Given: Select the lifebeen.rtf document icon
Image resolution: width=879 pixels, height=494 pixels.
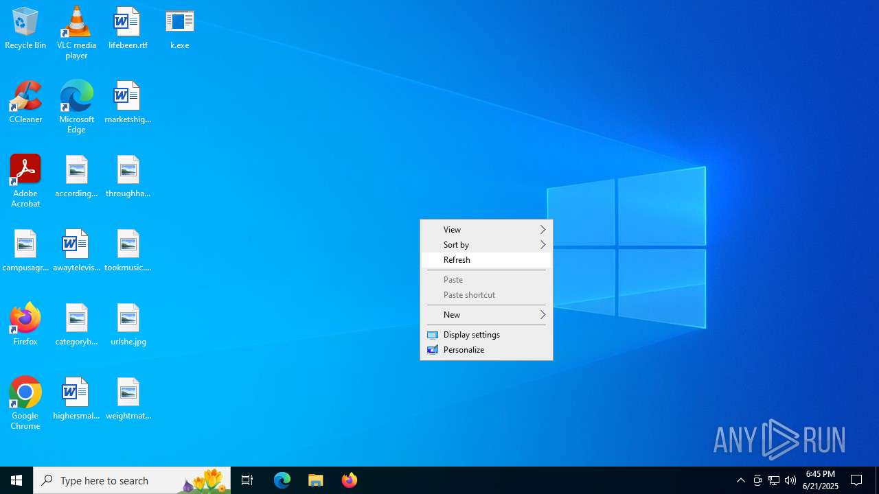Looking at the screenshot, I should point(128,29).
